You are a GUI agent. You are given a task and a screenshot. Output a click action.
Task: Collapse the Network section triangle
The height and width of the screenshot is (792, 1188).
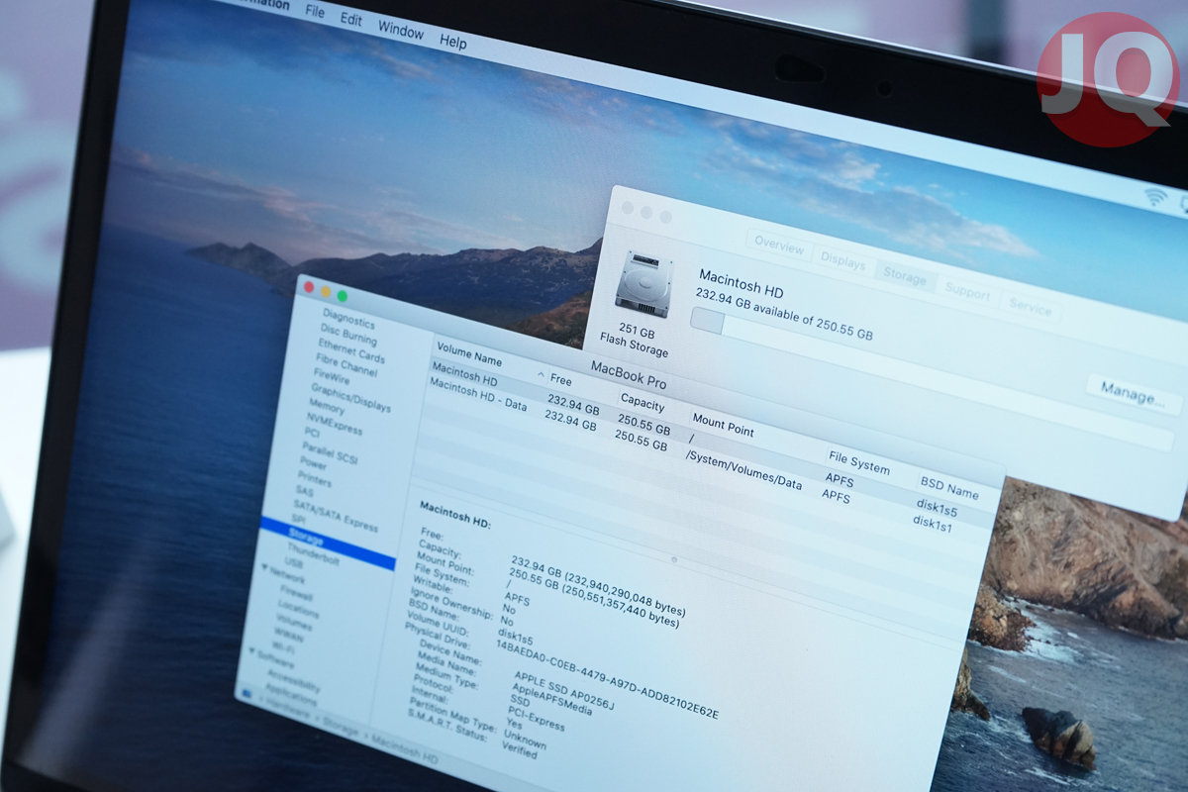tap(265, 568)
